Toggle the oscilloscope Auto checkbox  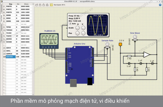click(x=70, y=24)
